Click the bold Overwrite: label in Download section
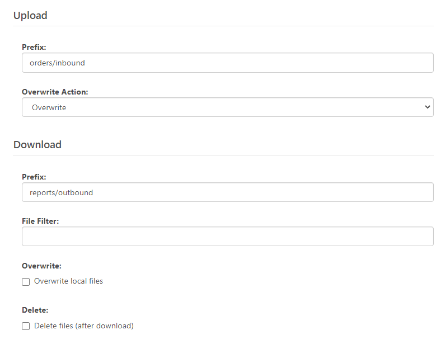Image resolution: width=445 pixels, height=344 pixels. pos(42,266)
